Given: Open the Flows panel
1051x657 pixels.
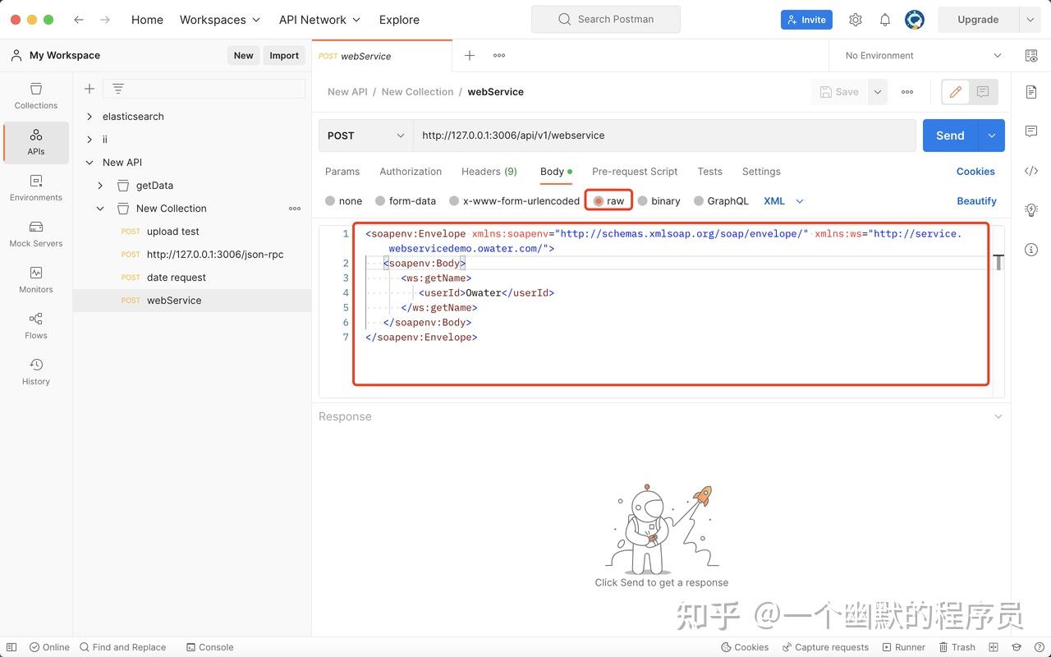Looking at the screenshot, I should pos(35,325).
